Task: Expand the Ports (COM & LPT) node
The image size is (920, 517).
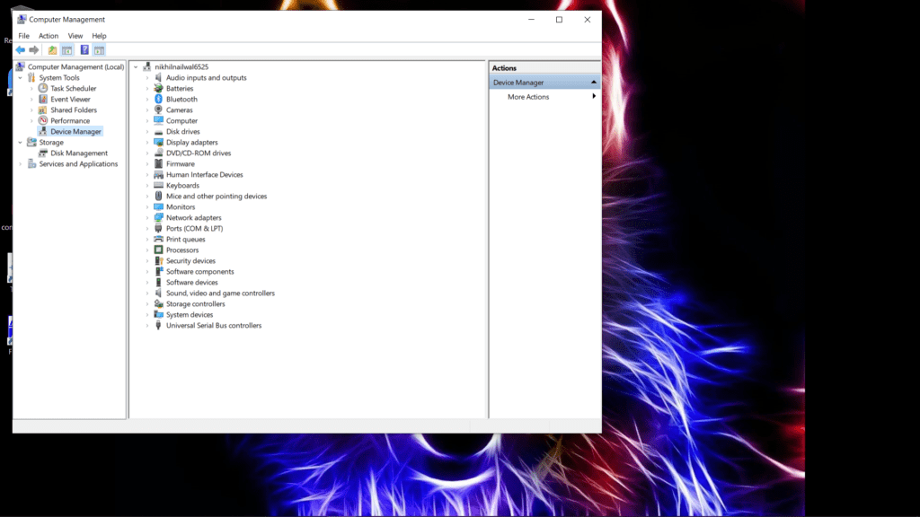Action: [147, 229]
